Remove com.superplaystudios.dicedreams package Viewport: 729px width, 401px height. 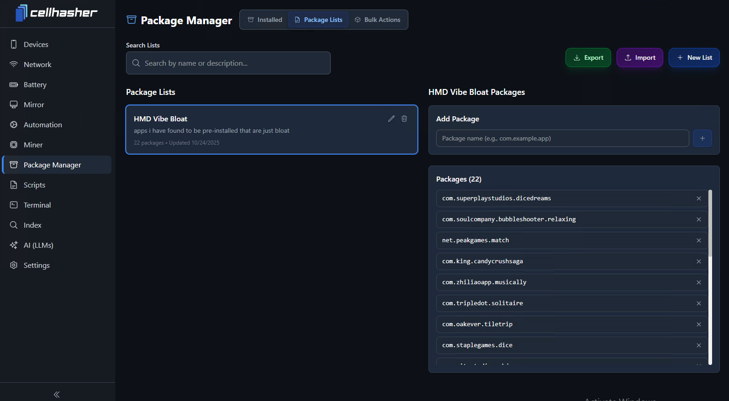[x=698, y=198]
